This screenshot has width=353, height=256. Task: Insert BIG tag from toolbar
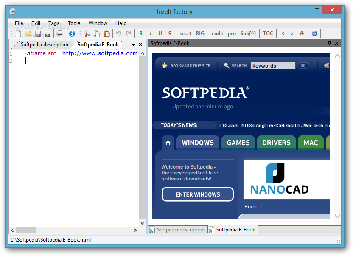pyautogui.click(x=200, y=34)
